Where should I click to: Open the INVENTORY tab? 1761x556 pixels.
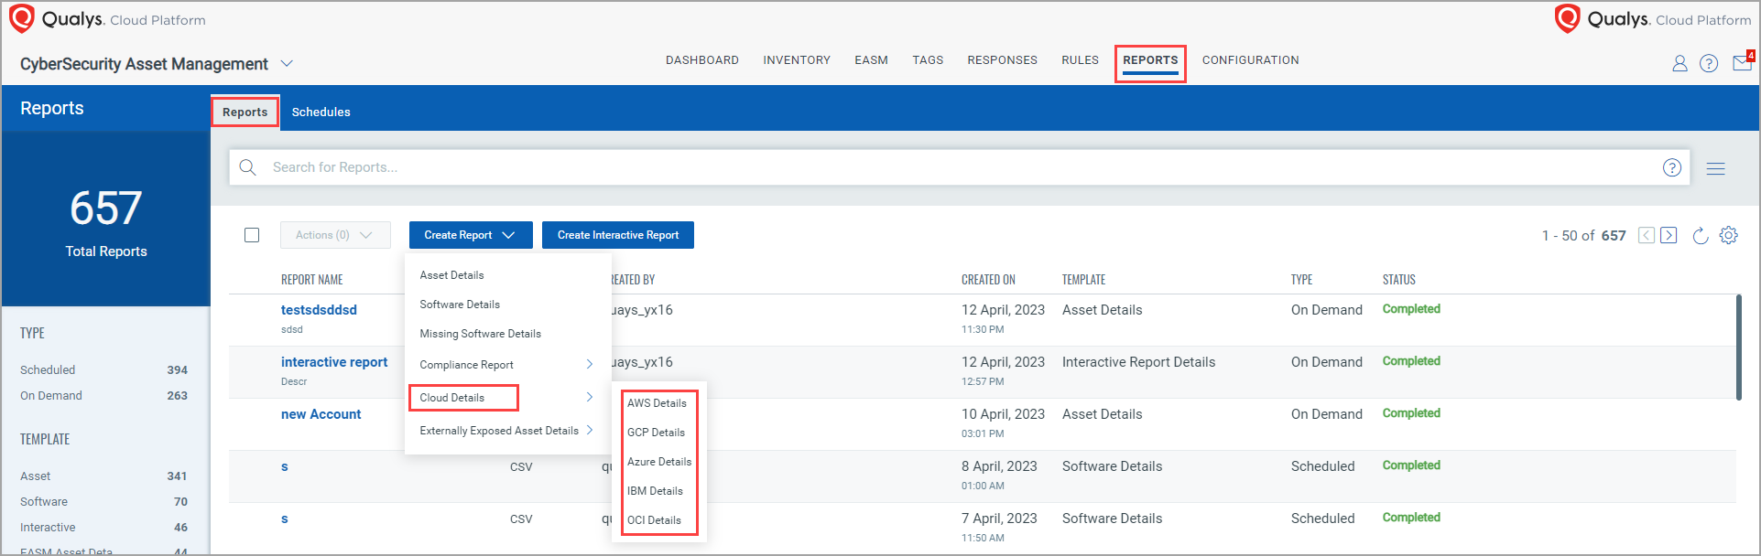coord(797,60)
